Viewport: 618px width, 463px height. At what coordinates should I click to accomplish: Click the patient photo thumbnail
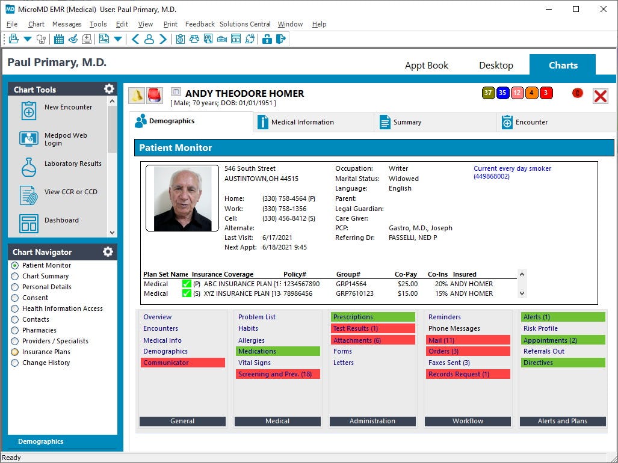182,198
